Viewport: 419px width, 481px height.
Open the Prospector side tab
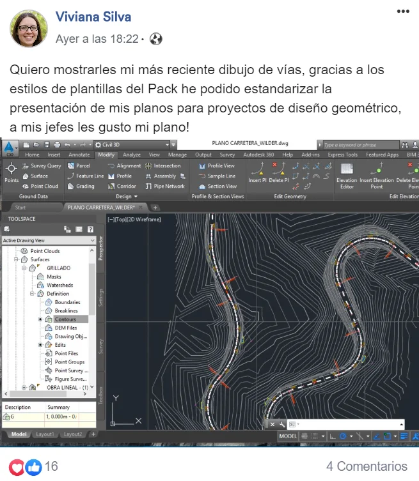click(x=100, y=248)
